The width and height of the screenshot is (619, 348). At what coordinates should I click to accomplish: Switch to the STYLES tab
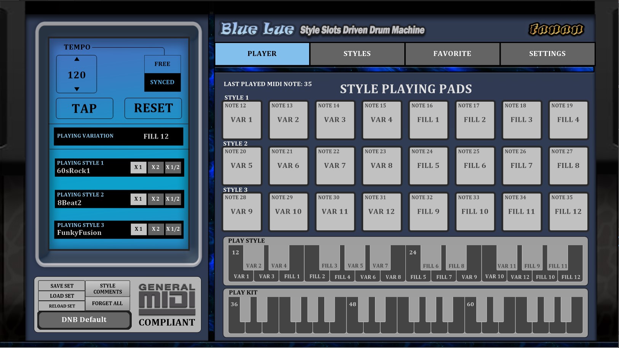pos(357,53)
